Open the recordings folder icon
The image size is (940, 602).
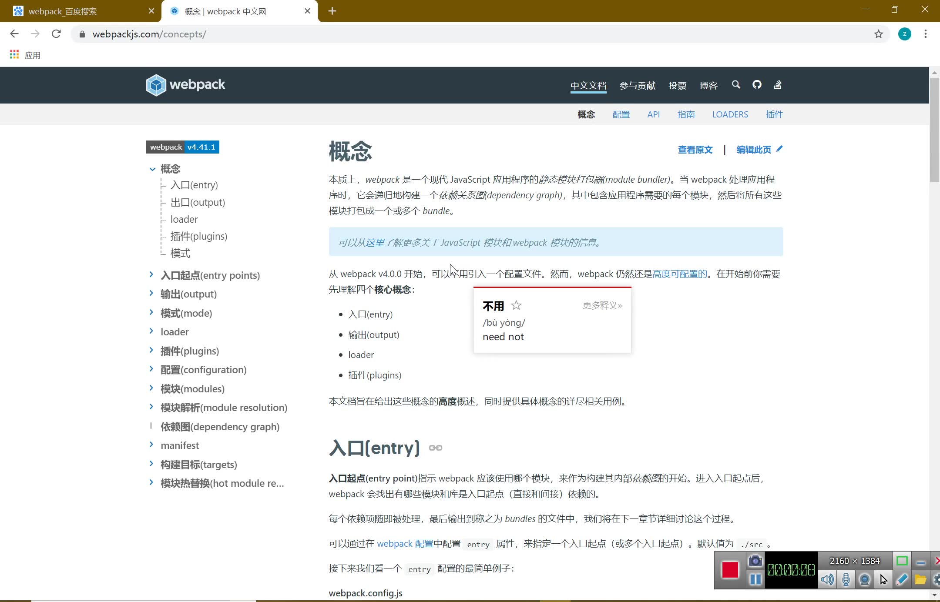point(920,579)
